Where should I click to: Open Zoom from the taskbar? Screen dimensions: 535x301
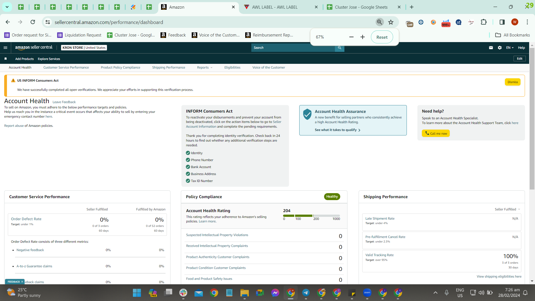coord(367,293)
